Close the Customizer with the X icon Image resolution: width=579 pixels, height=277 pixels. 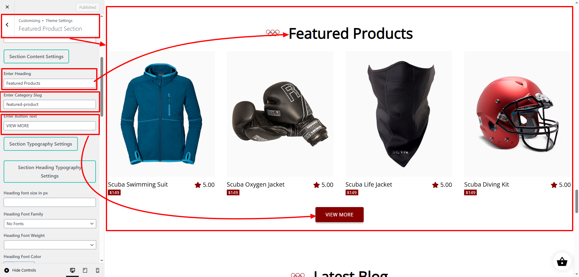click(7, 7)
